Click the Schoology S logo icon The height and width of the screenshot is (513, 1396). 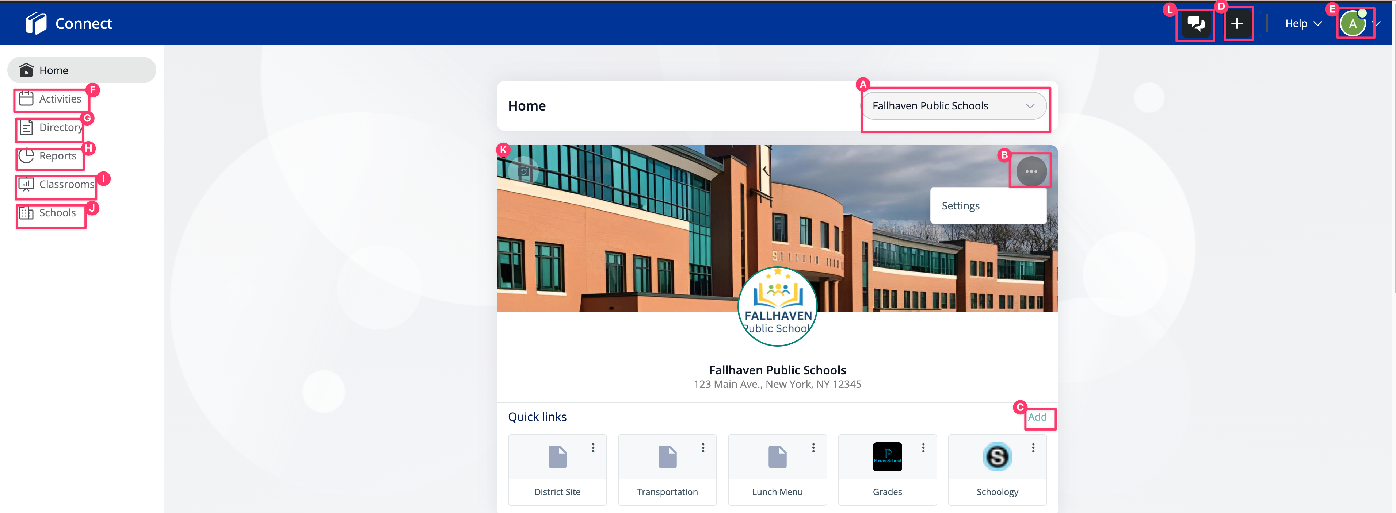[x=997, y=457]
